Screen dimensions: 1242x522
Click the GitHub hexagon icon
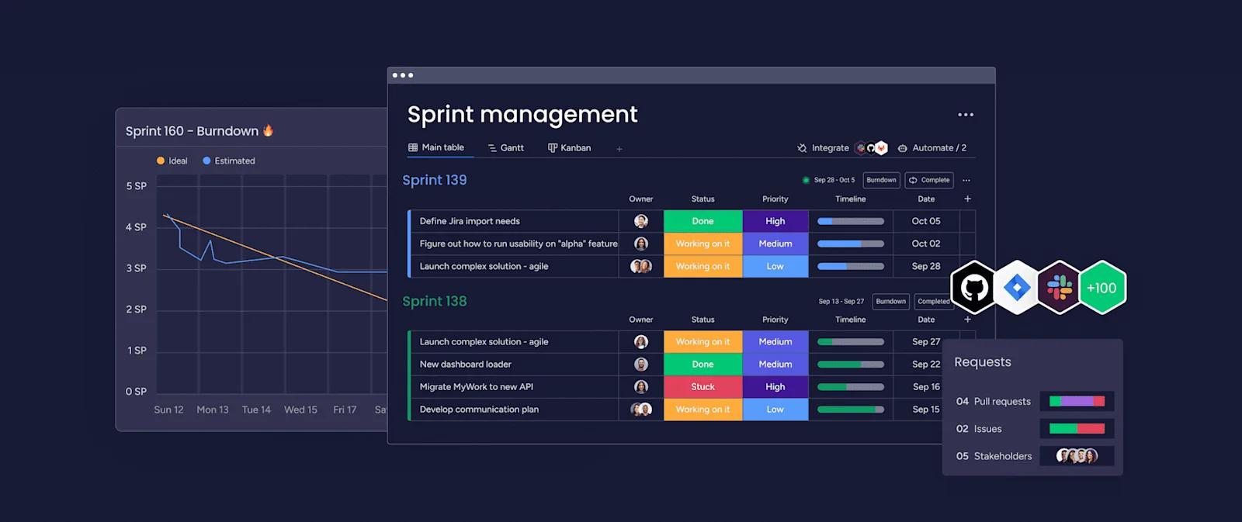click(973, 288)
